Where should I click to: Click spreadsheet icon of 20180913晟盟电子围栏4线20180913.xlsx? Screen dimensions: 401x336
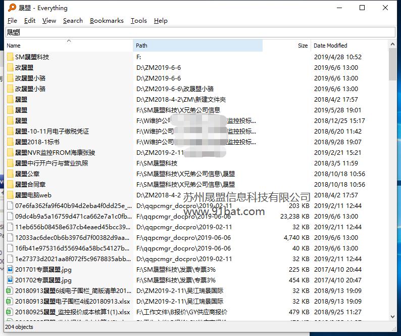pos(9,302)
